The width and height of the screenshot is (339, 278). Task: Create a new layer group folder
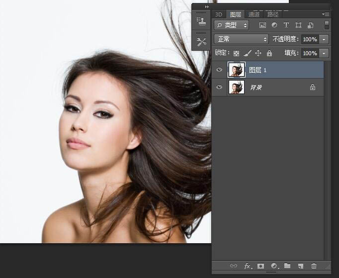point(287,266)
